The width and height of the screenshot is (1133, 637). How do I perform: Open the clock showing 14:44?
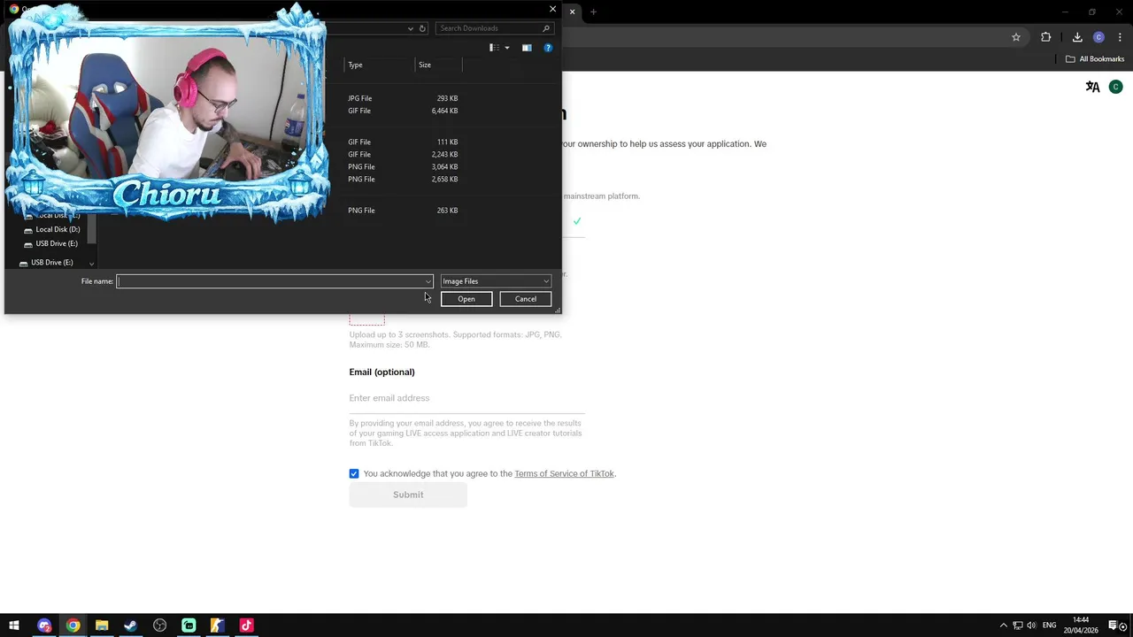tap(1081, 625)
